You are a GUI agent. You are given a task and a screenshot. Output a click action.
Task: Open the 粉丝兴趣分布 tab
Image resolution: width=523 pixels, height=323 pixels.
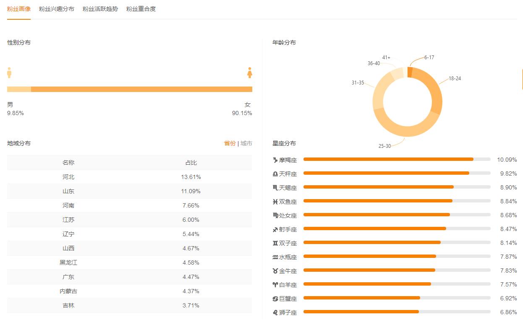56,9
